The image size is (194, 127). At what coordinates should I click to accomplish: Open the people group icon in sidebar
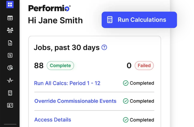point(10,30)
